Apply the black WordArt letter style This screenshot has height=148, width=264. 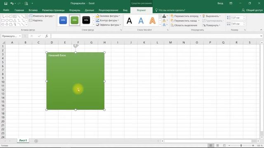[x=129, y=21]
